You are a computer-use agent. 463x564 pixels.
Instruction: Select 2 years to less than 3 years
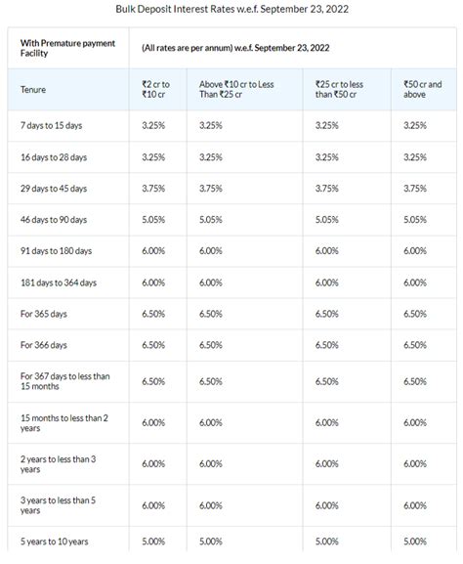[59, 464]
